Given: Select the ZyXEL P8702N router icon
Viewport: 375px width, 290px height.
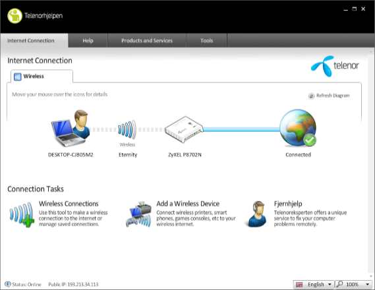Looking at the screenshot, I should pos(184,129).
